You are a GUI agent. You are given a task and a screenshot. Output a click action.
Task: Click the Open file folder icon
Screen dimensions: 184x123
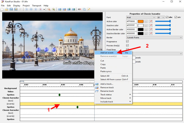coord(6,9)
